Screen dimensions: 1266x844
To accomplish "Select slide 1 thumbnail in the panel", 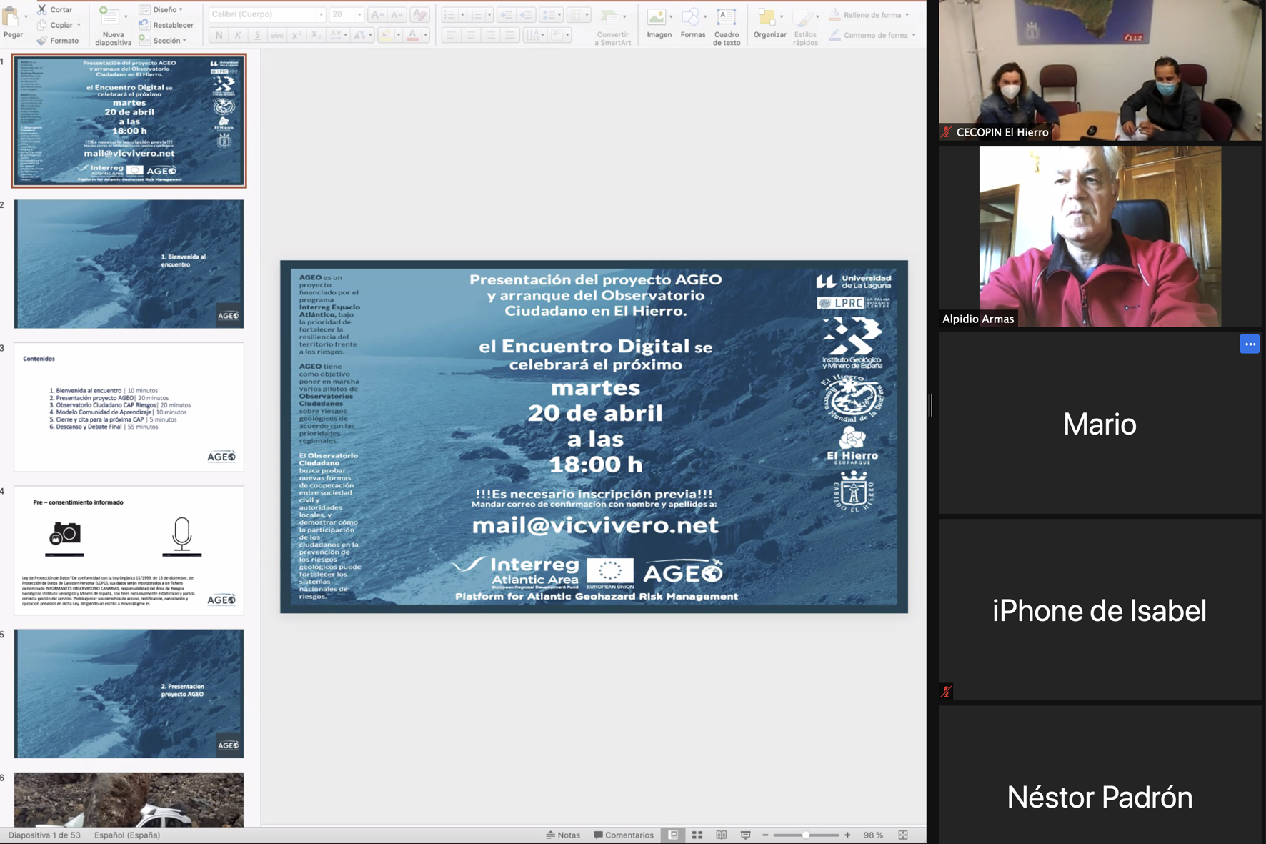I will [129, 120].
